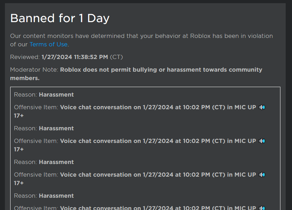Open the Terms of Use link

48,44
